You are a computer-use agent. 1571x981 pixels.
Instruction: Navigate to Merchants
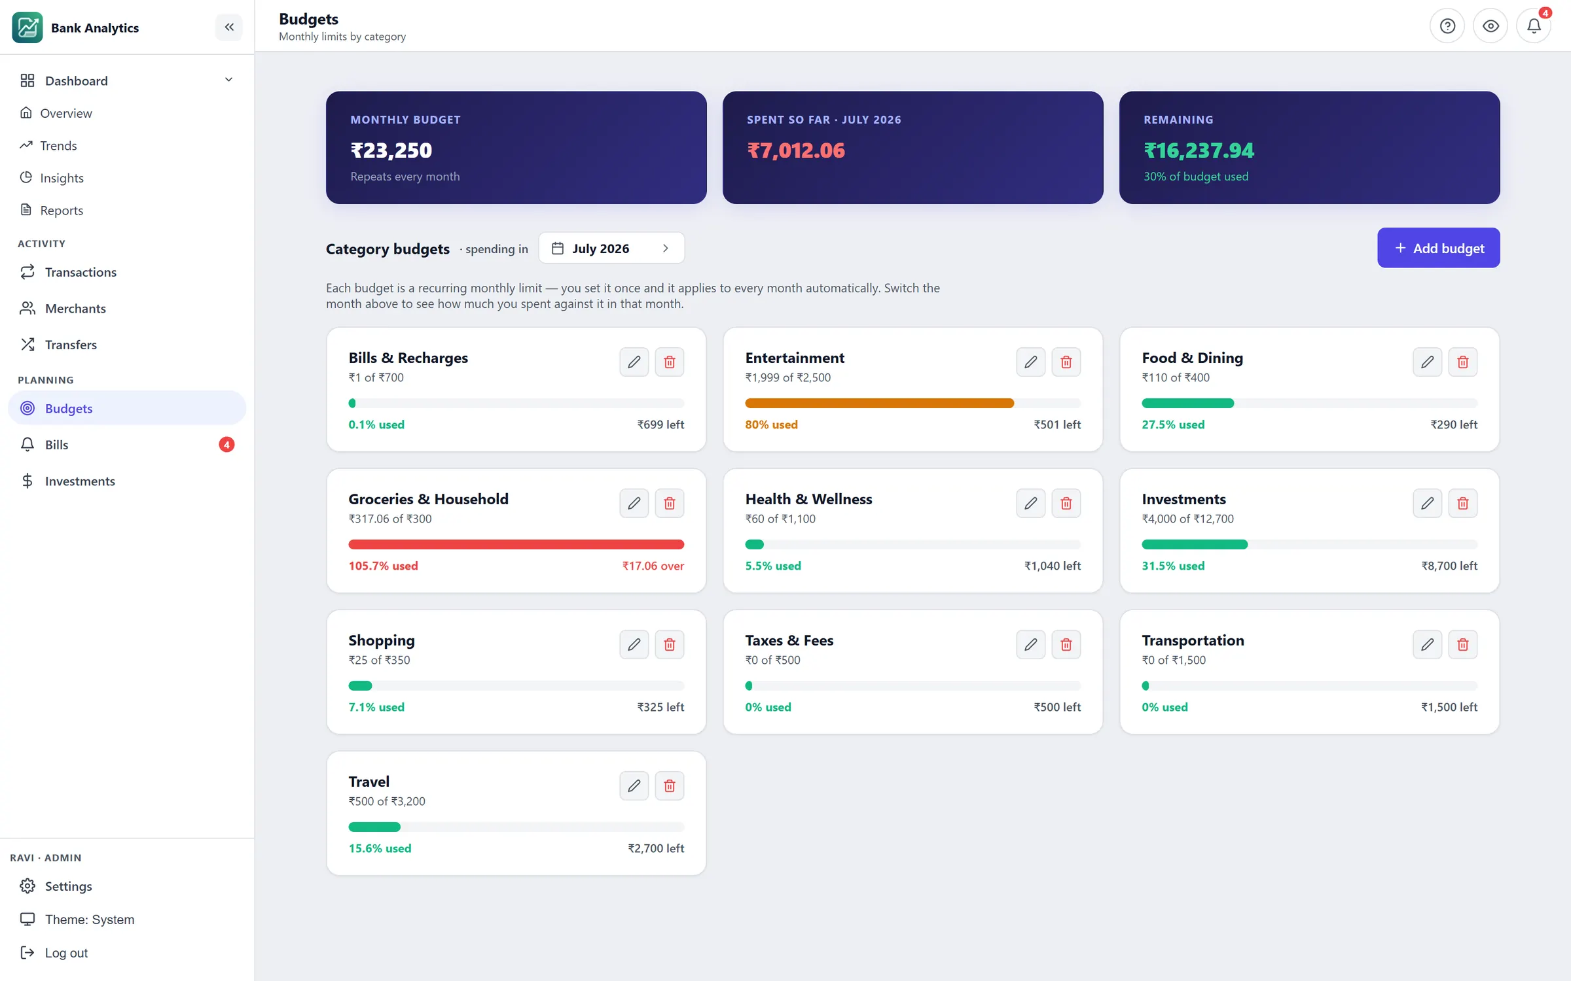126,308
